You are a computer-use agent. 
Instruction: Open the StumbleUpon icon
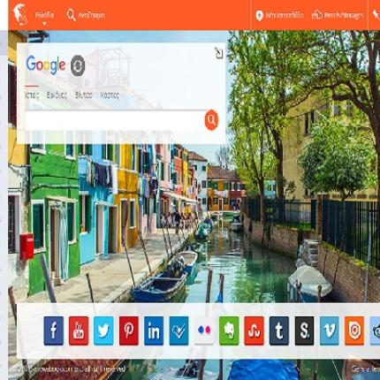(255, 331)
